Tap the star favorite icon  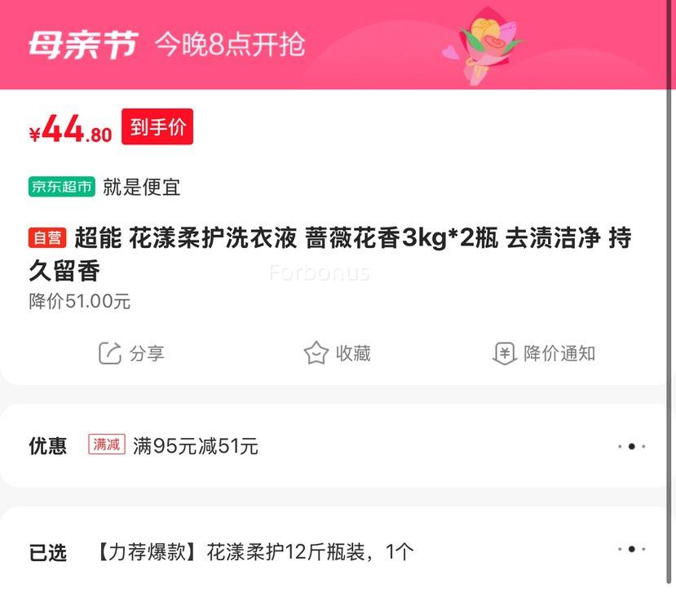(316, 353)
